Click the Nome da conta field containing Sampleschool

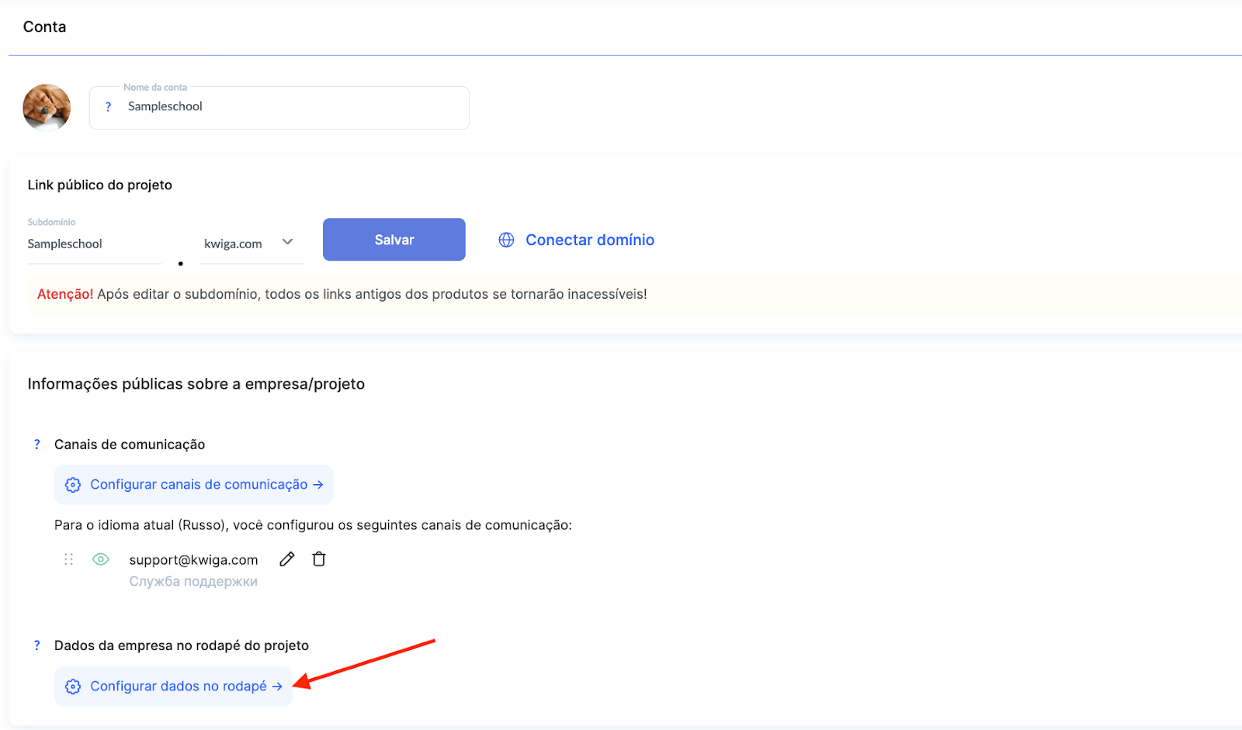point(295,107)
